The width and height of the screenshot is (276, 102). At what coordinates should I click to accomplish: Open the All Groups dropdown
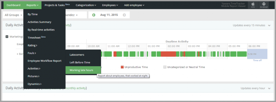tap(13, 15)
